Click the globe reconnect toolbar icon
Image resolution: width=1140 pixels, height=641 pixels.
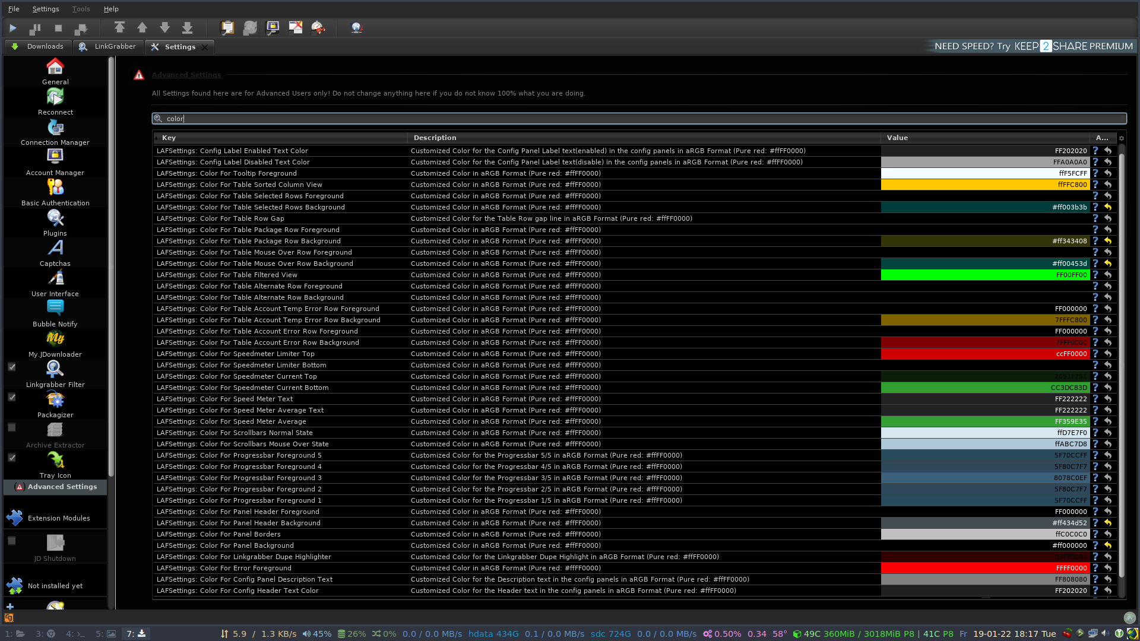click(356, 27)
